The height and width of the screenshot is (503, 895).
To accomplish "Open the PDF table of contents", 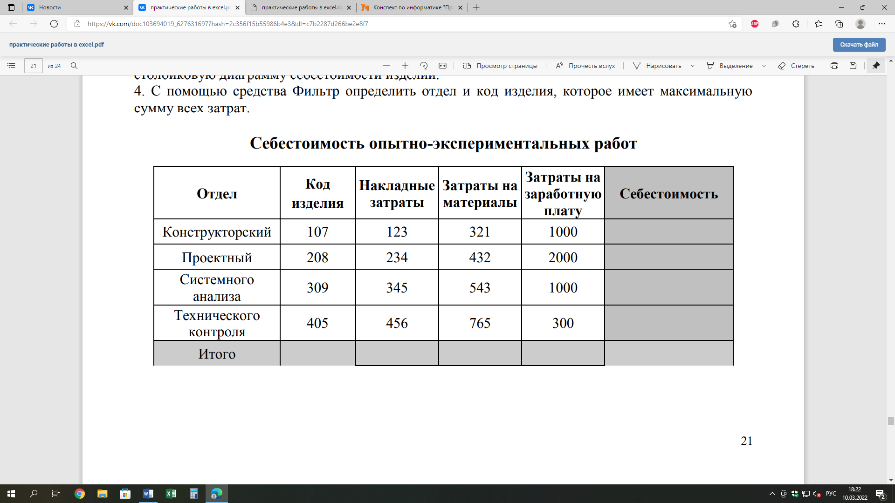I will tap(11, 66).
